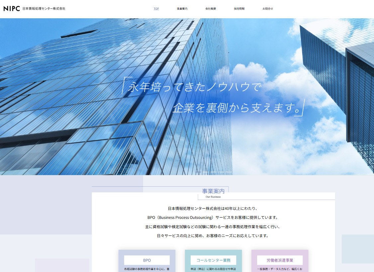This screenshot has width=374, height=272.
Task: Click the 日本情報処理センター株式会社 company name text
Action: pos(44,9)
